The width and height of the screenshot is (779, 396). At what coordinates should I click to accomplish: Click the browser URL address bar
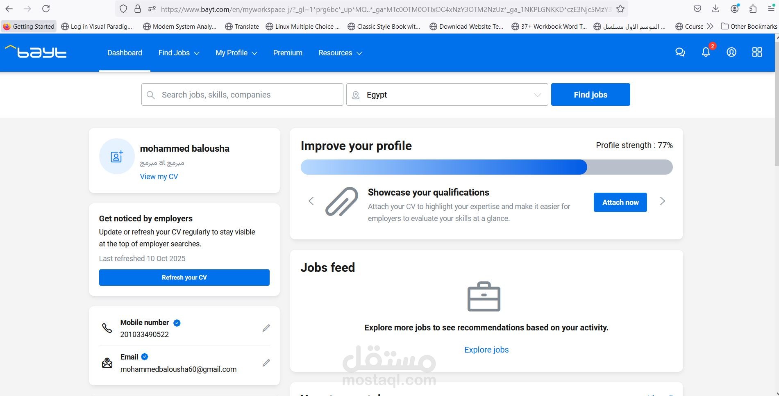point(385,9)
